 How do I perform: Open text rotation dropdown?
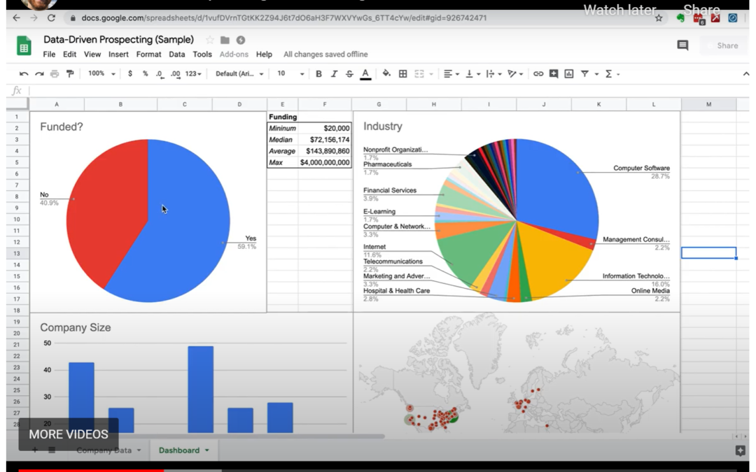tap(515, 73)
